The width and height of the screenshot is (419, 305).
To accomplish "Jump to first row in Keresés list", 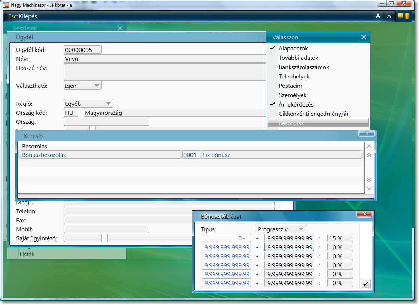I will [369, 146].
